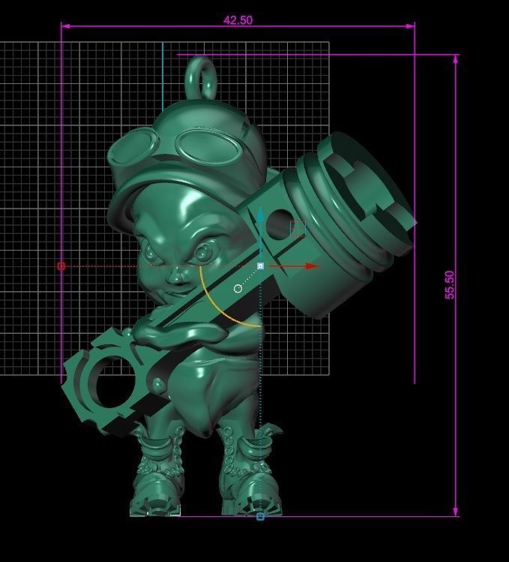Click the 55.50 height dimension label
Viewport: 509px width, 562px height.
point(450,284)
